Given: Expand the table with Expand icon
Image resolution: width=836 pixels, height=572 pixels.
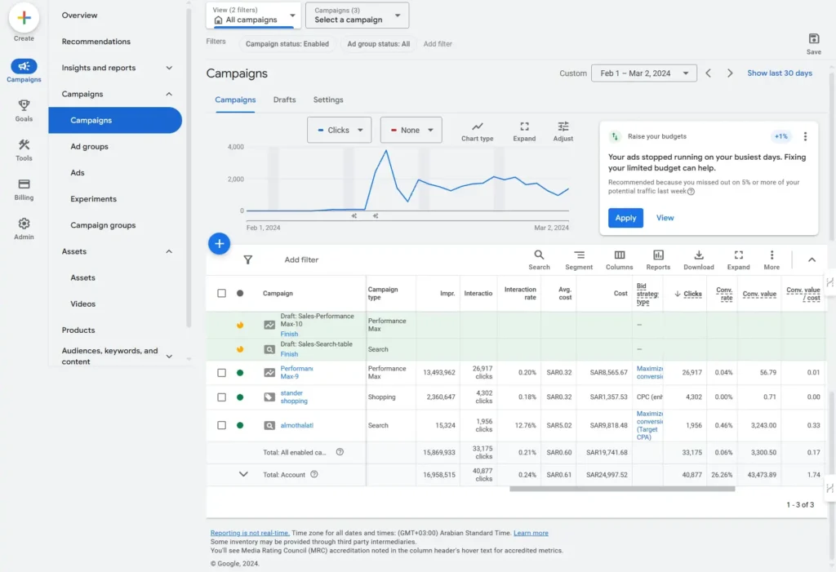Looking at the screenshot, I should coord(738,259).
